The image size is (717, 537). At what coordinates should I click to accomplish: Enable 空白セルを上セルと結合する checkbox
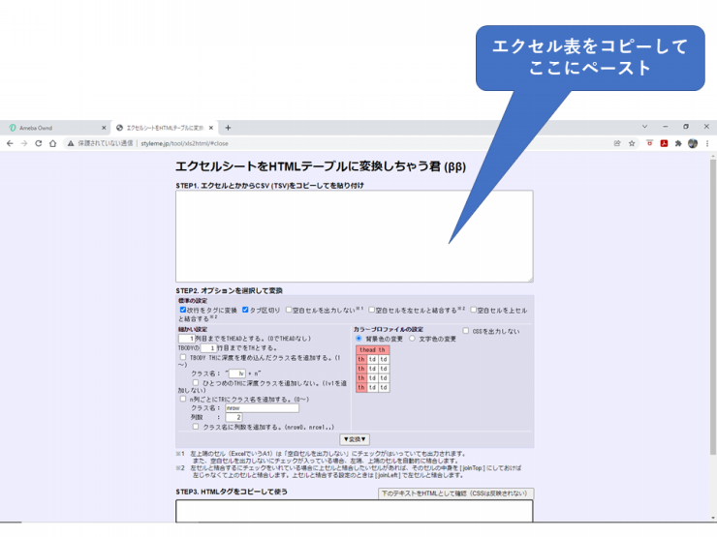coord(474,310)
